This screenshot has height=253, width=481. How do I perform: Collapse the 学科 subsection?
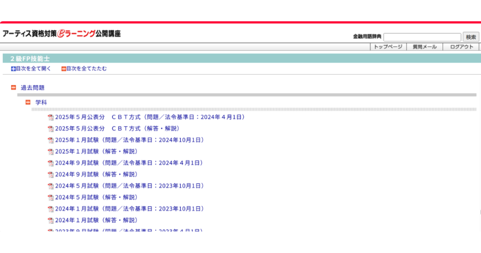pyautogui.click(x=28, y=102)
